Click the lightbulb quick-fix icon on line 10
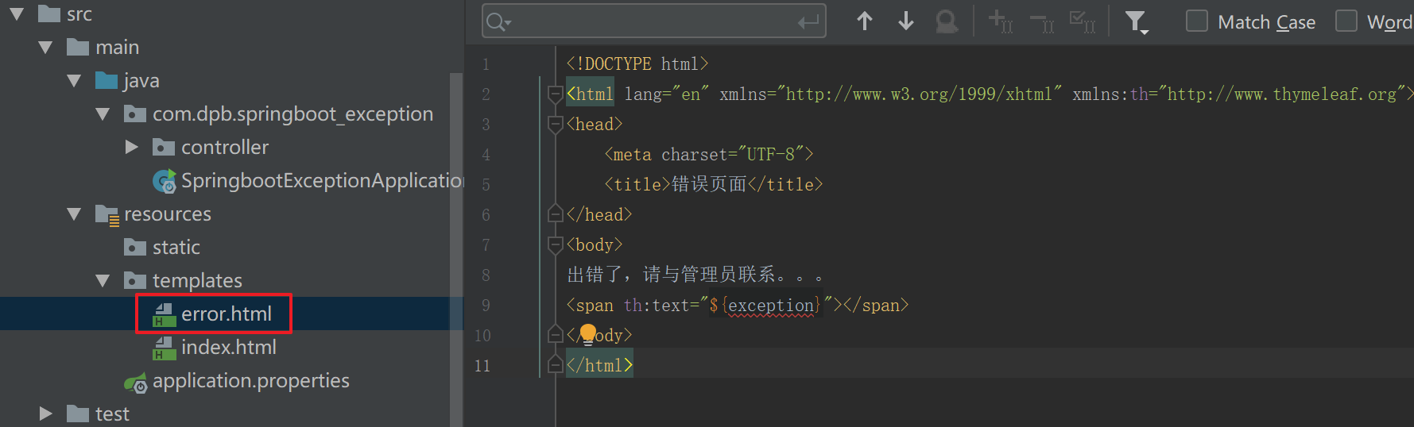1414x427 pixels. point(587,333)
